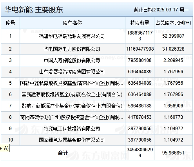194x167 pixels.
Task: Open 国新建源股权投资基金(成都) entry
Action: pos(72,94)
